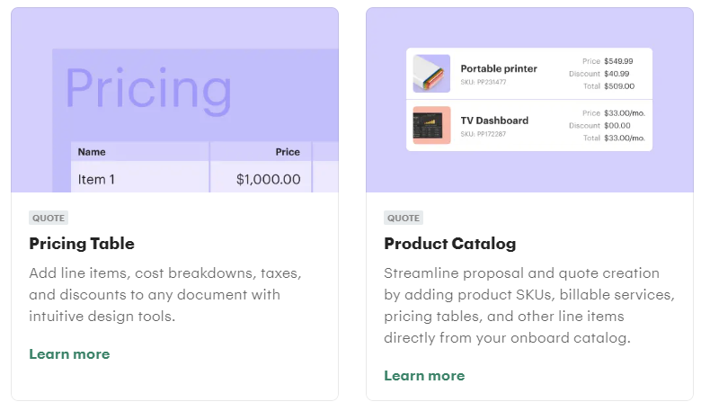Open Learn more link under Product Catalog
This screenshot has width=701, height=411.
click(x=424, y=376)
